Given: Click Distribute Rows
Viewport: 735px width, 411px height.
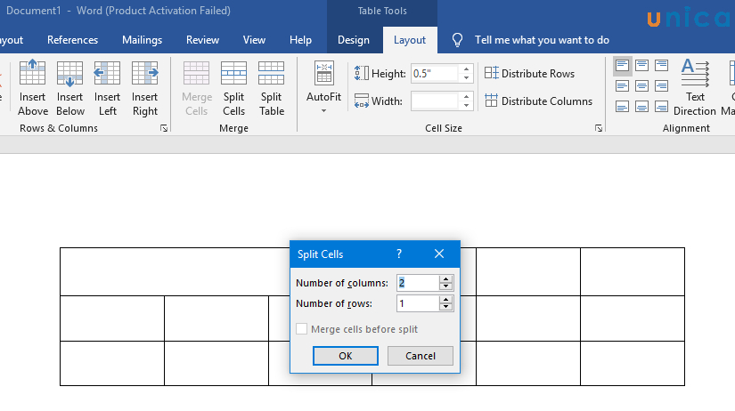Looking at the screenshot, I should (529, 74).
